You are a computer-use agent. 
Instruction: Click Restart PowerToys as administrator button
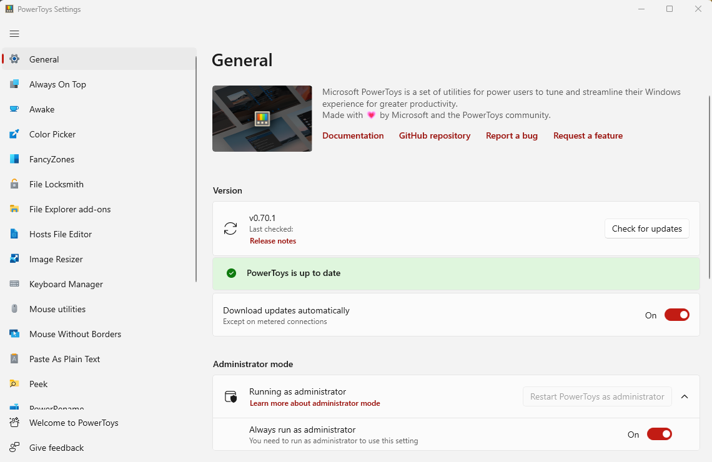pos(597,396)
